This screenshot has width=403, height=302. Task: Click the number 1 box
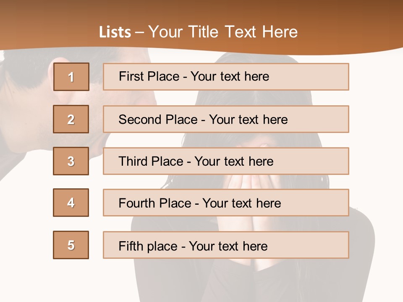[71, 77]
